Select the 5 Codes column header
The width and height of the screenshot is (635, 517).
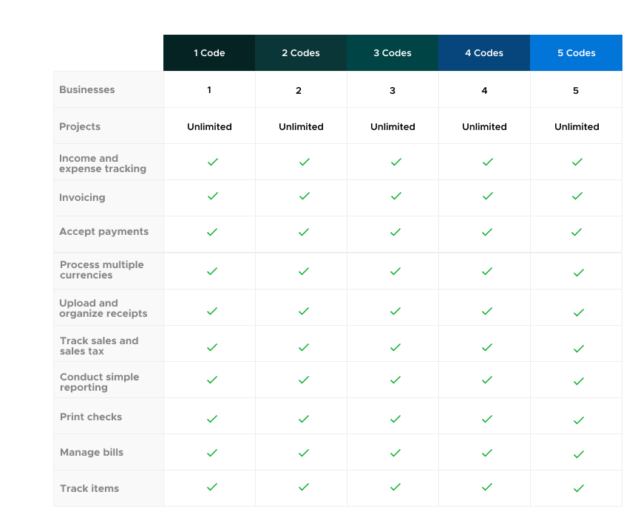[x=576, y=53]
